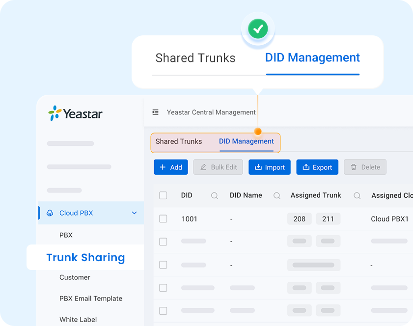Click search icon in DID Name column
Viewport: 413px width, 326px height.
point(277,195)
